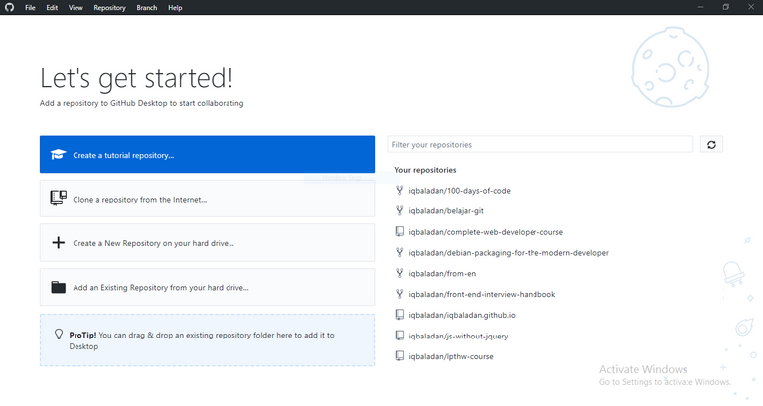Open the File menu
763x406 pixels.
(30, 7)
